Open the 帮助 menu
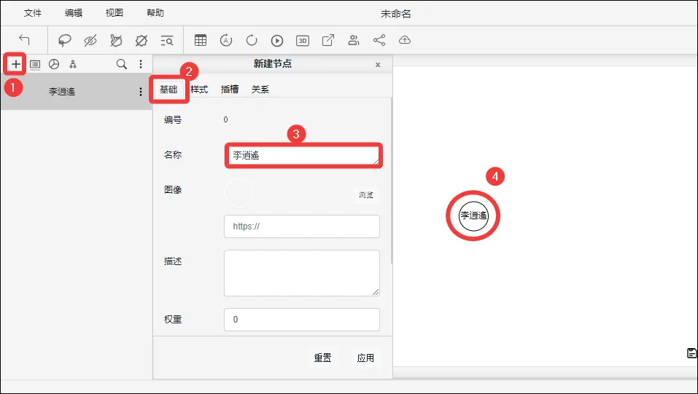 click(155, 13)
